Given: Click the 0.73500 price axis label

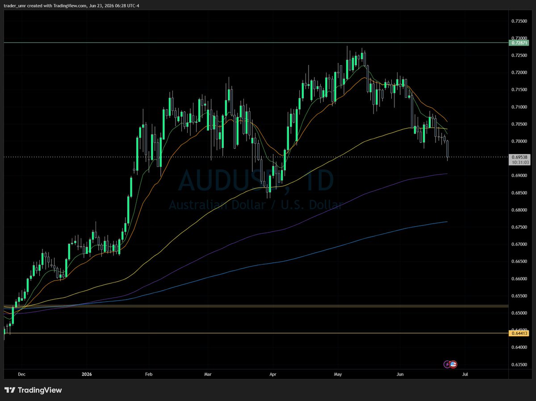Looking at the screenshot, I should (519, 21).
